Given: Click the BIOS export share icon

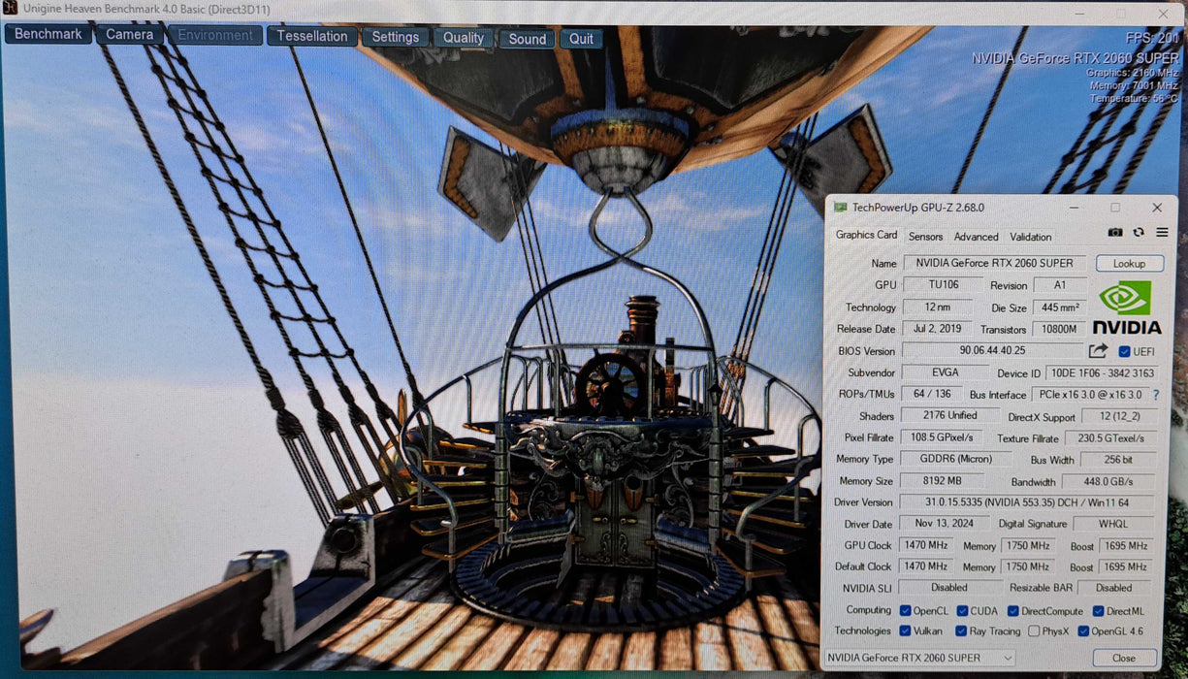Looking at the screenshot, I should pos(1099,351).
